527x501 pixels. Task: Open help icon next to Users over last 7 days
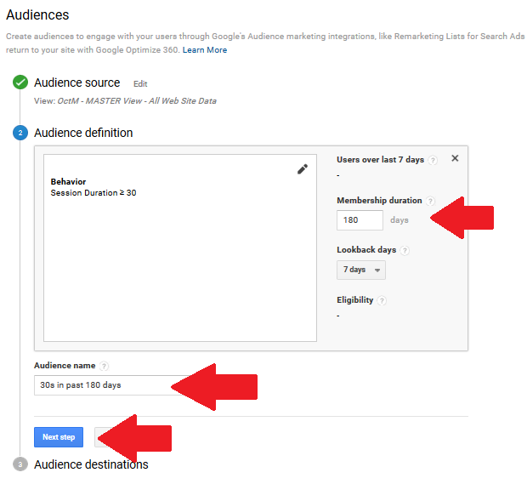tap(433, 161)
